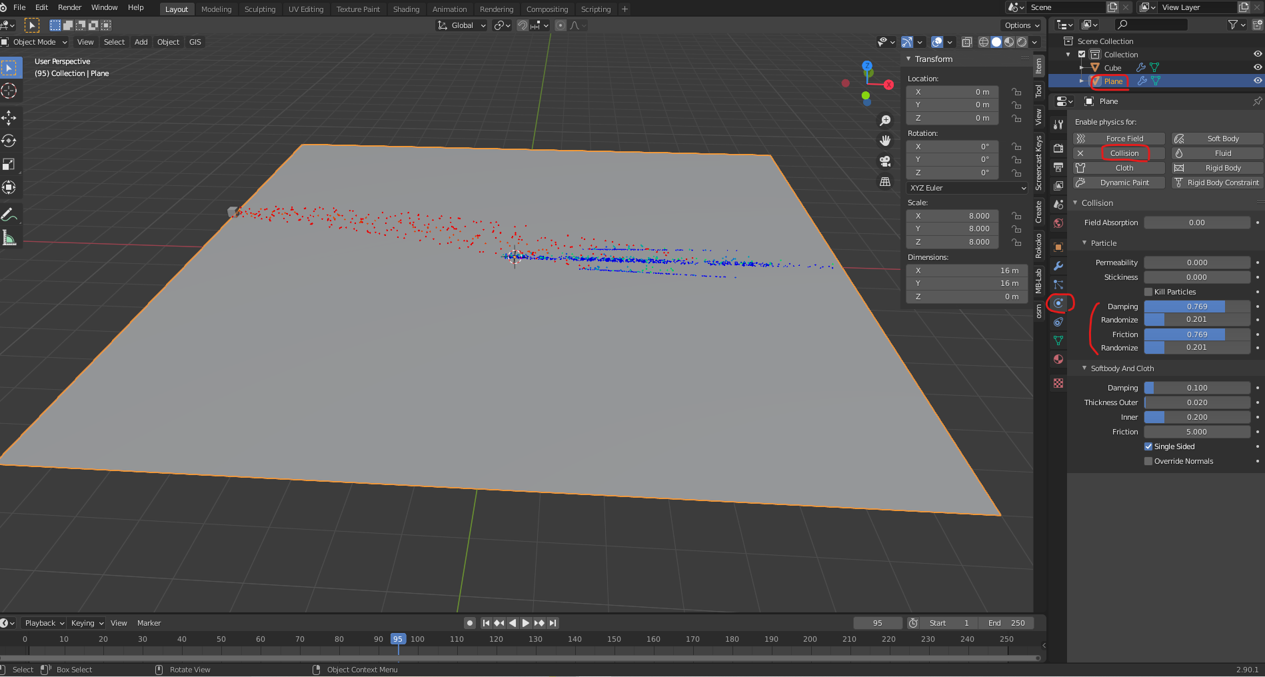Viewport: 1265px width, 677px height.
Task: Collapse the Transform panel
Action: pyautogui.click(x=908, y=59)
